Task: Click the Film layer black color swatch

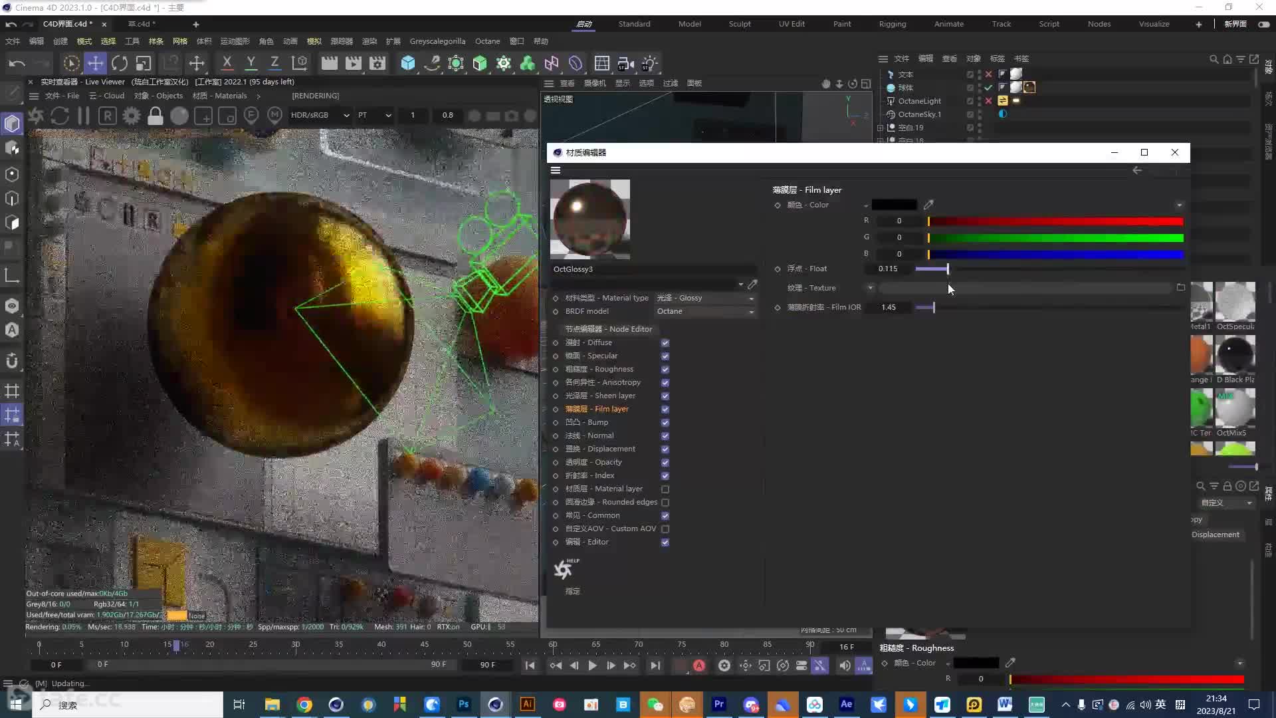Action: (894, 205)
